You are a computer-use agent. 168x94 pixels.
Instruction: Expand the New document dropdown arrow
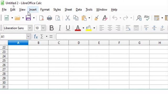(x=12, y=18)
